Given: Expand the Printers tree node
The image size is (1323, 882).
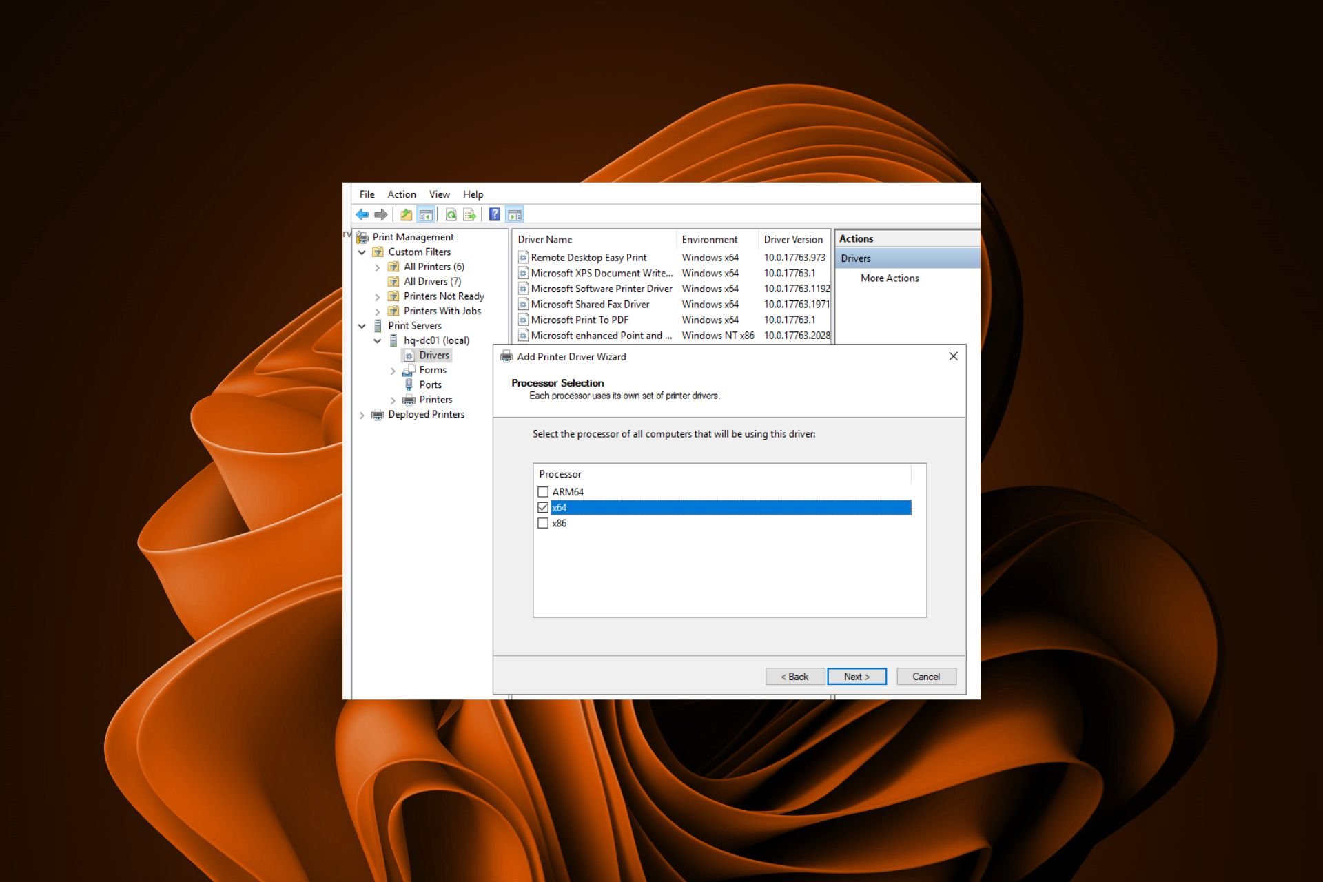Looking at the screenshot, I should coord(393,400).
